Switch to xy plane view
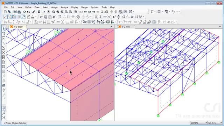224x126 pixels. (85, 12)
